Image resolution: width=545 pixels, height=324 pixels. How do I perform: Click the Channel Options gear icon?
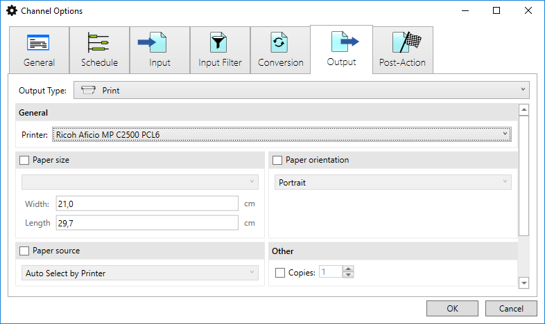12,11
